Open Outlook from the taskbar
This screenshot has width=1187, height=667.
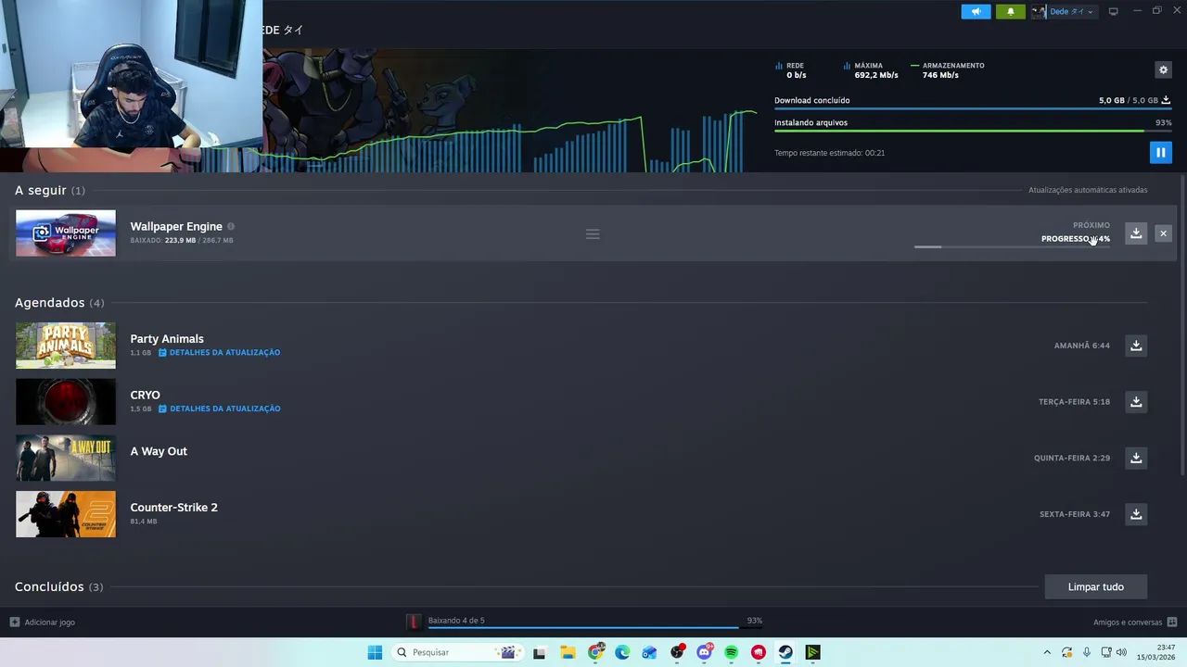pyautogui.click(x=649, y=652)
